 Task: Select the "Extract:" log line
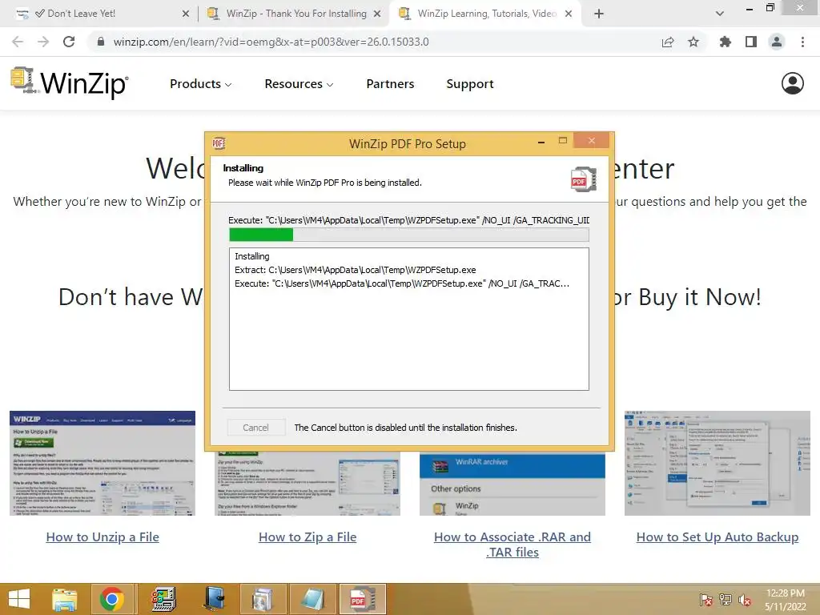coord(355,270)
